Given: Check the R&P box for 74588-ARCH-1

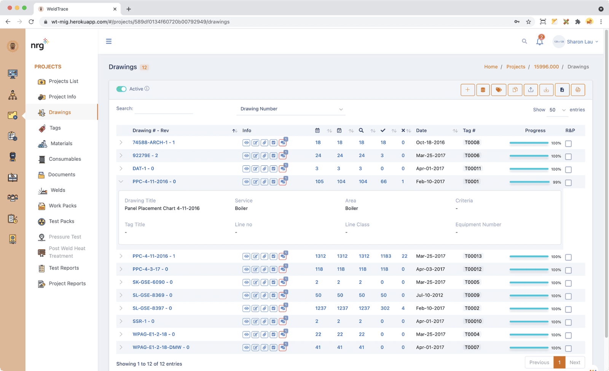Looking at the screenshot, I should 568,144.
